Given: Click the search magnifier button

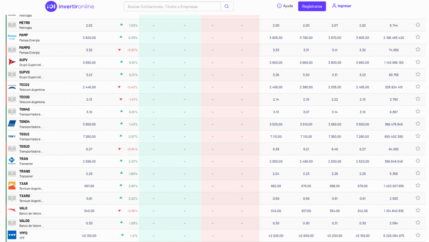Looking at the screenshot, I should 227,6.
